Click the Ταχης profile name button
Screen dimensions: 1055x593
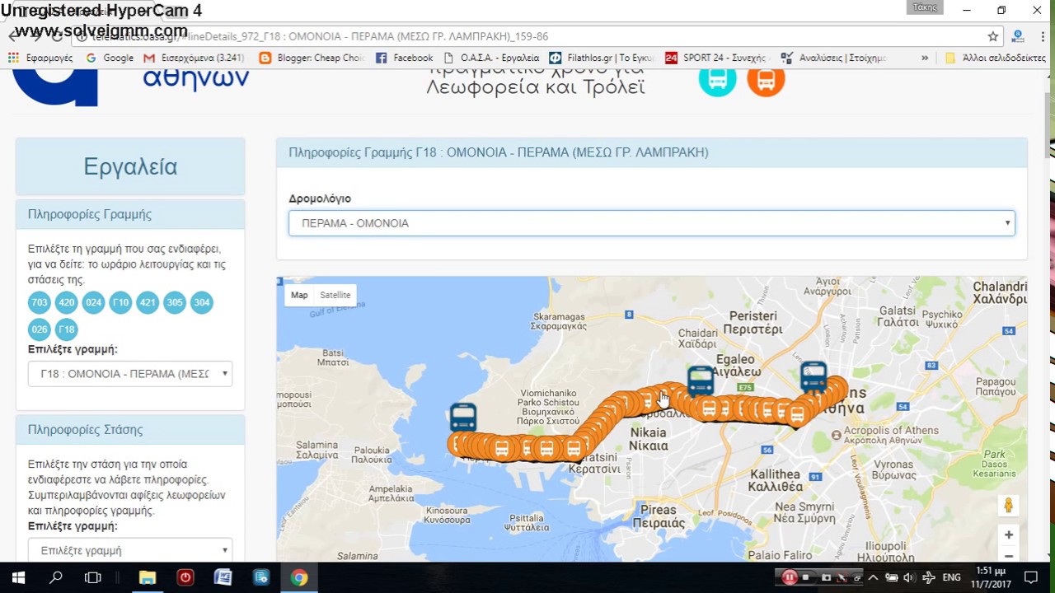925,7
